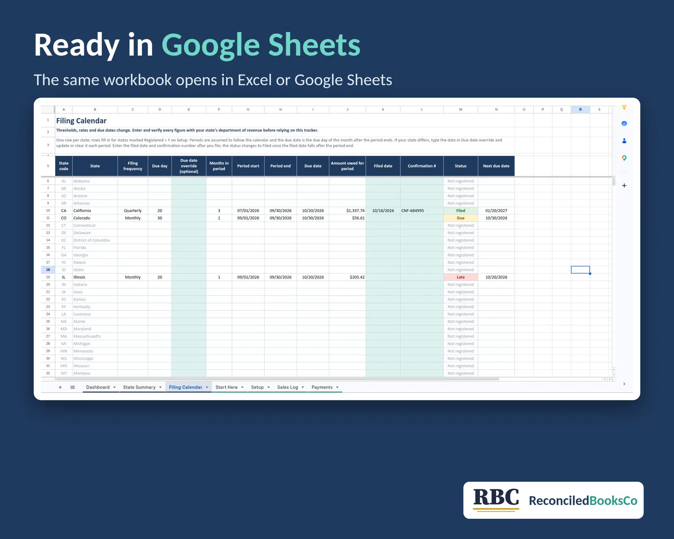The width and height of the screenshot is (674, 539).
Task: Switch to the Dashboard sheet tab
Action: pyautogui.click(x=98, y=387)
